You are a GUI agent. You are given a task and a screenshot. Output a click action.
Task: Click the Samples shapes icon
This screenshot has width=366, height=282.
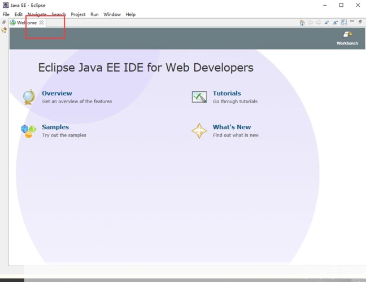click(28, 131)
